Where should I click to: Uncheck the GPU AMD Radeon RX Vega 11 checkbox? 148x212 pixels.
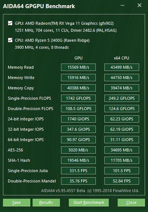10,23
